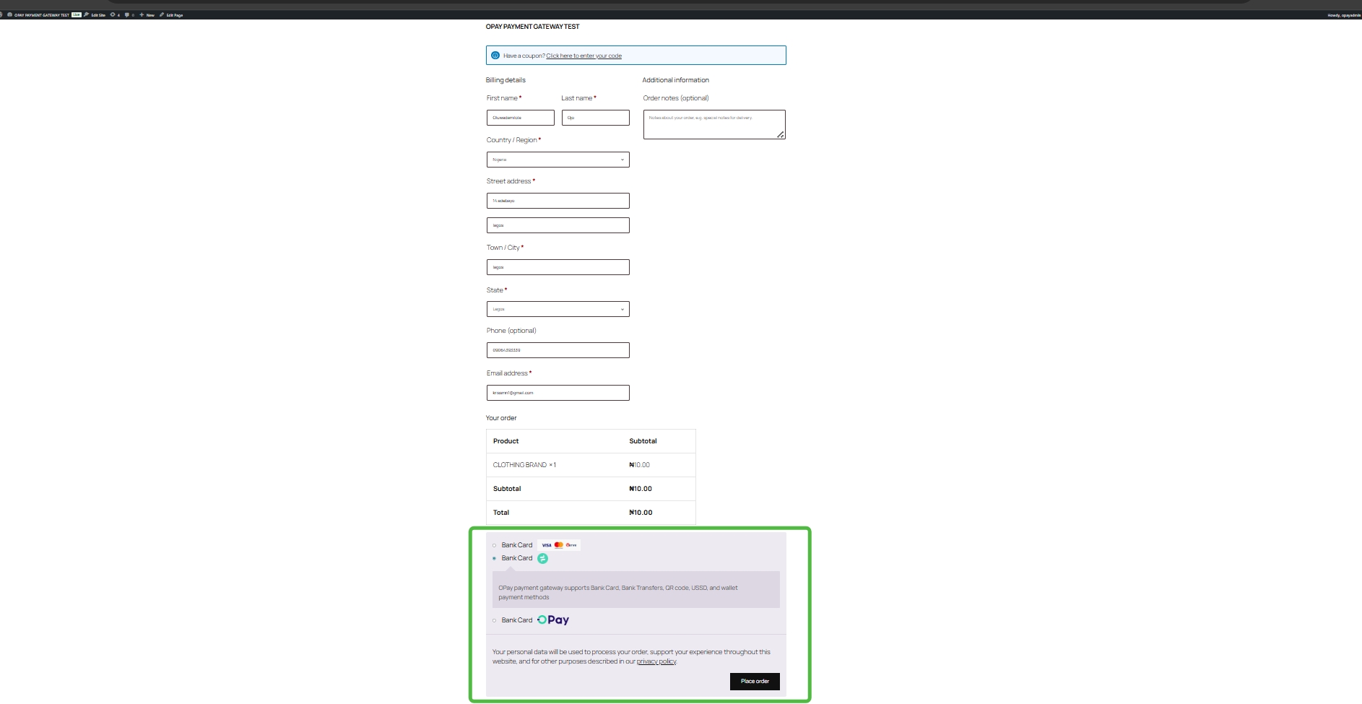Open the comments bubble in admin bar

tap(127, 14)
